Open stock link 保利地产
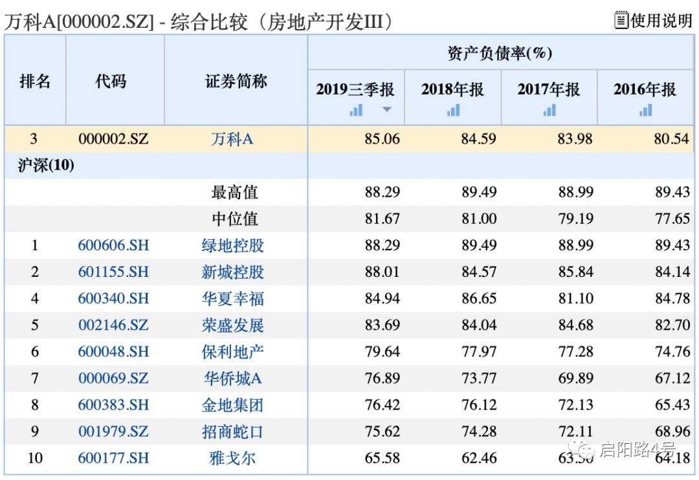This screenshot has height=480, width=699. (233, 352)
